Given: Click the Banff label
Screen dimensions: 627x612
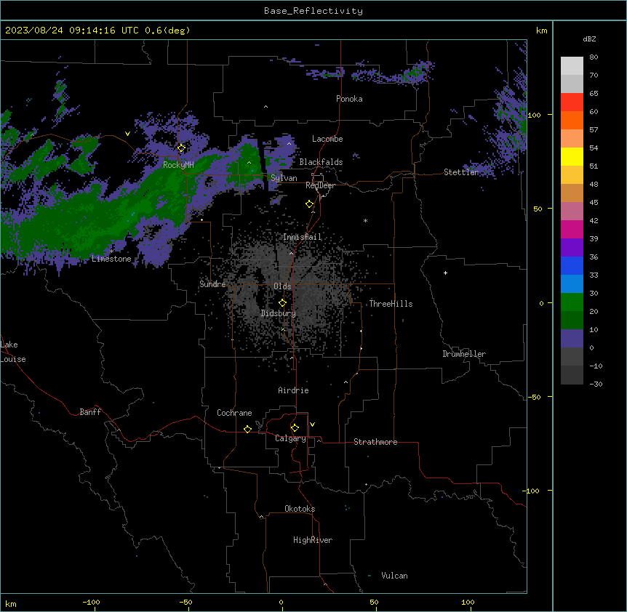Looking at the screenshot, I should point(90,412).
